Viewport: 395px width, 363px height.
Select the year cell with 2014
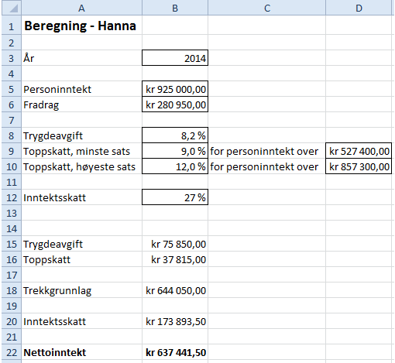(175, 58)
